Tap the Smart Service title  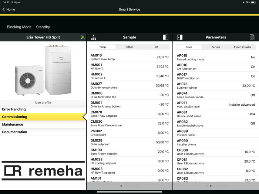(x=129, y=9)
